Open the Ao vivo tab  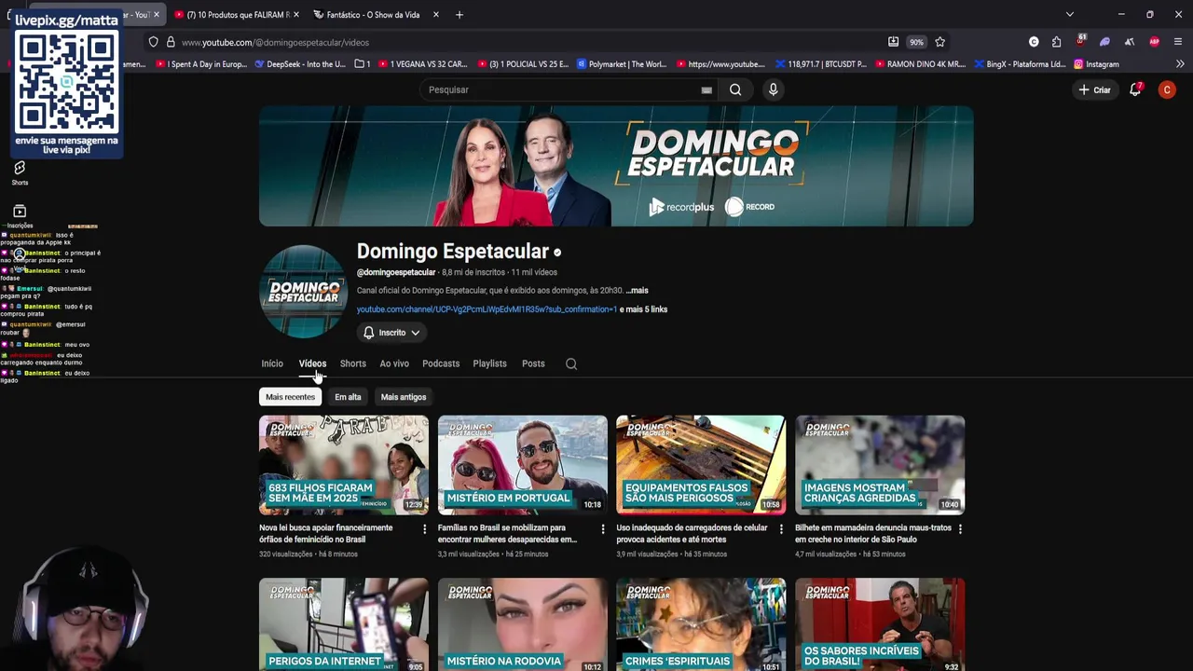click(x=394, y=363)
